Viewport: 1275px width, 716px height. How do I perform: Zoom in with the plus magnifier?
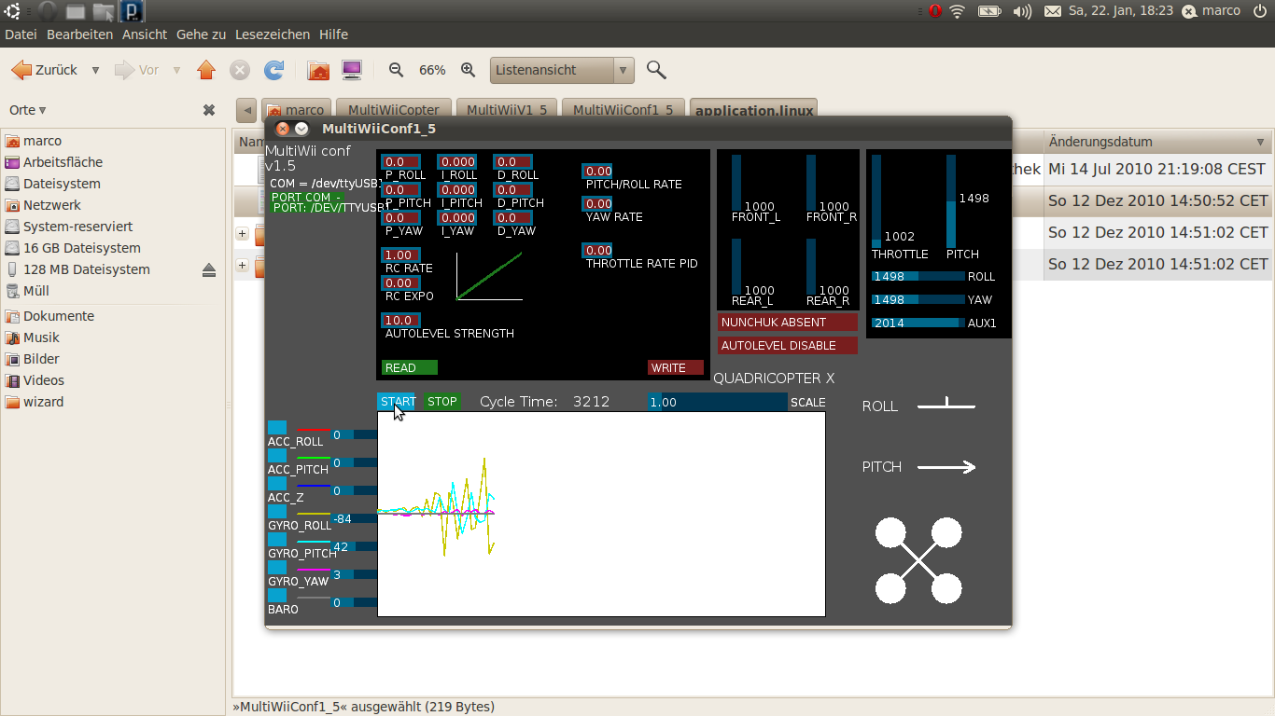[469, 70]
